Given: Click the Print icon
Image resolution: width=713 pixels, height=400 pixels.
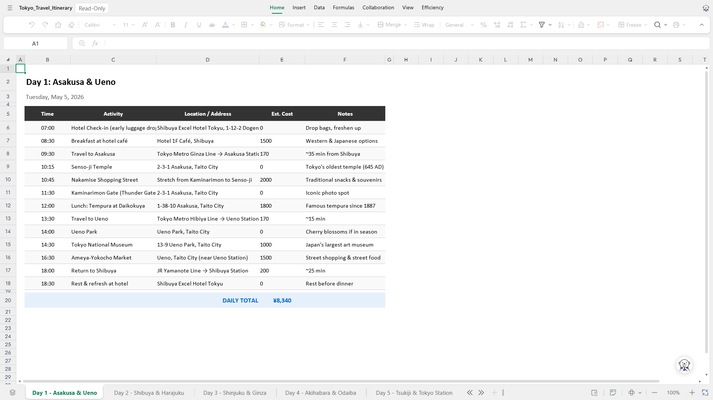Looking at the screenshot, I should pos(676,25).
